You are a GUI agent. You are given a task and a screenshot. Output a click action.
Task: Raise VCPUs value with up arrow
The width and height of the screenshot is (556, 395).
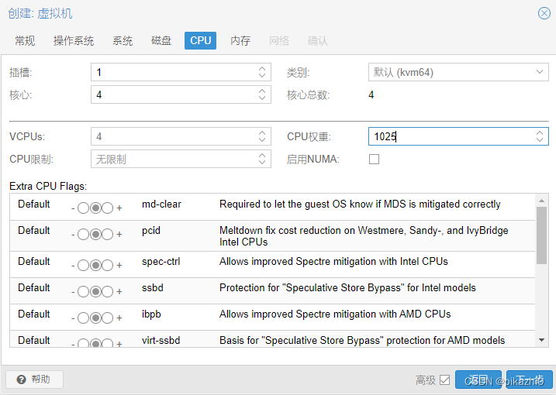[262, 132]
